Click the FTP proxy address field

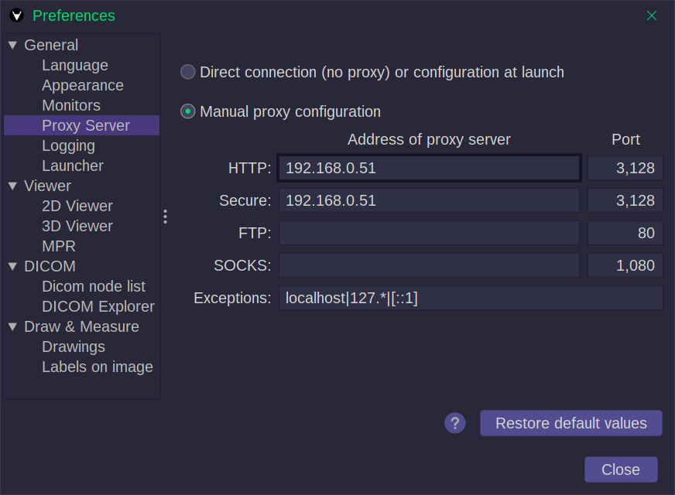[429, 233]
